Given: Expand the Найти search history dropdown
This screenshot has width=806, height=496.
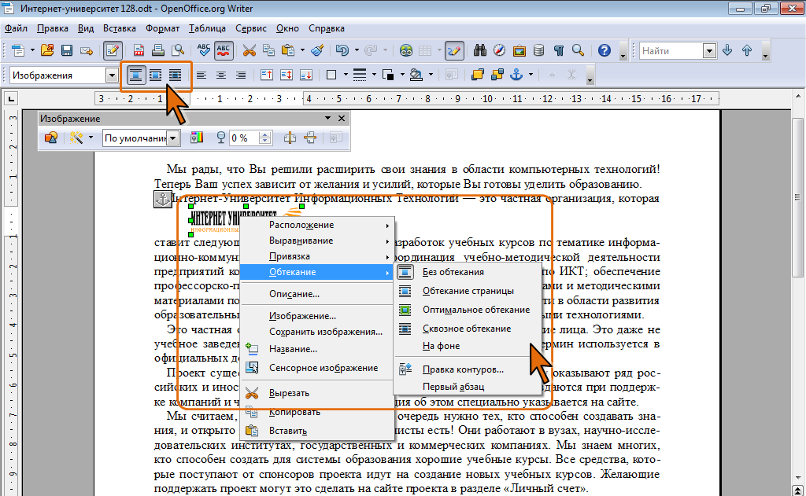Looking at the screenshot, I should click(709, 51).
